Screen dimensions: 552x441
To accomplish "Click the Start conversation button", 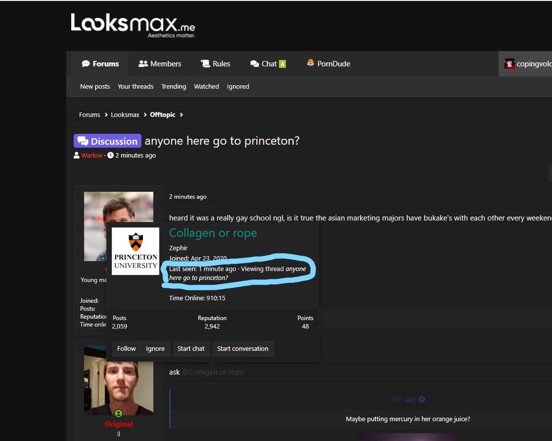I will pyautogui.click(x=242, y=349).
